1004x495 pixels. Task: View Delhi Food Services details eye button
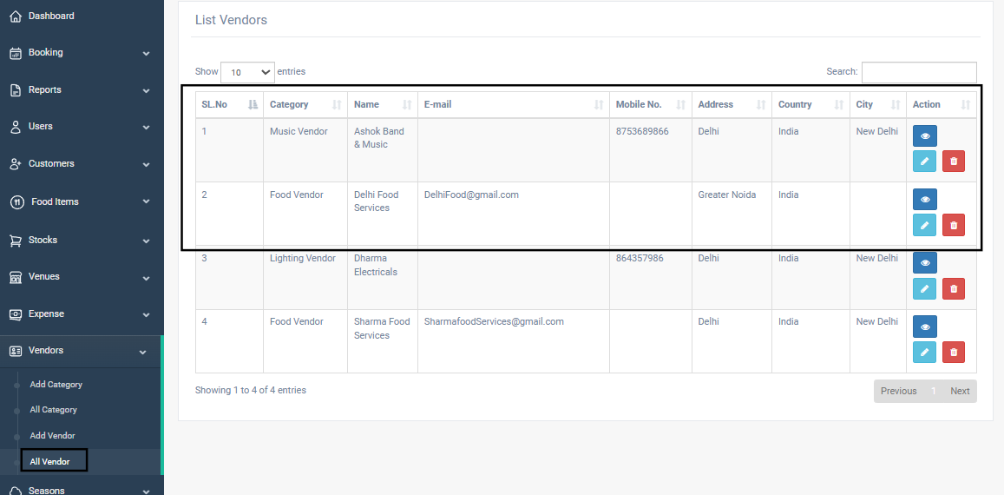[925, 200]
